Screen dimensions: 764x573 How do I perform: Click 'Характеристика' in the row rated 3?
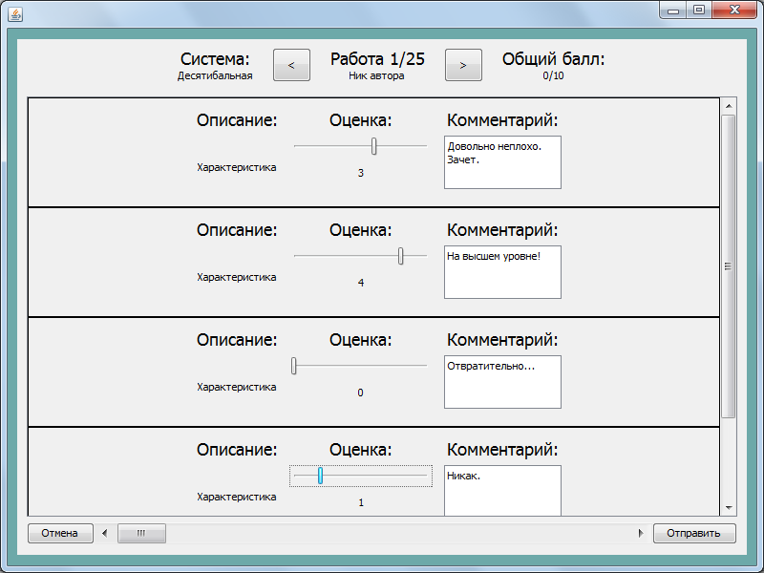(236, 167)
